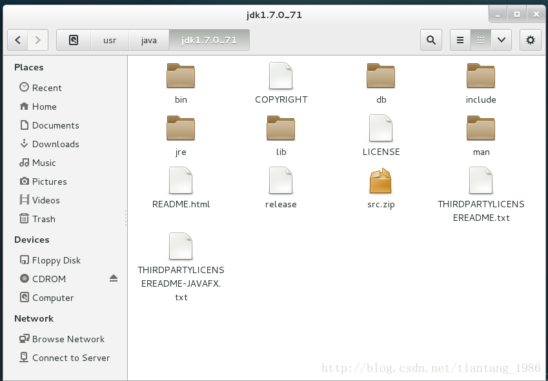Open the bin folder icon

(x=181, y=76)
